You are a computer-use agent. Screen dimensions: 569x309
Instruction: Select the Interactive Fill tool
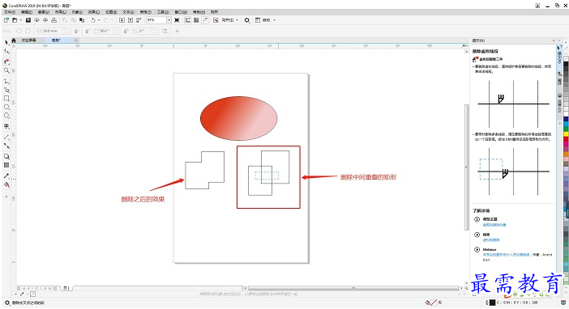(x=6, y=185)
